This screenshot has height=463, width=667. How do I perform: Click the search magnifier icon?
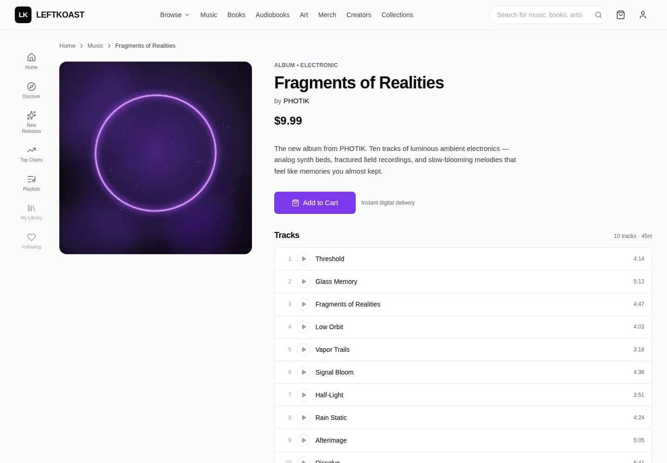click(598, 15)
